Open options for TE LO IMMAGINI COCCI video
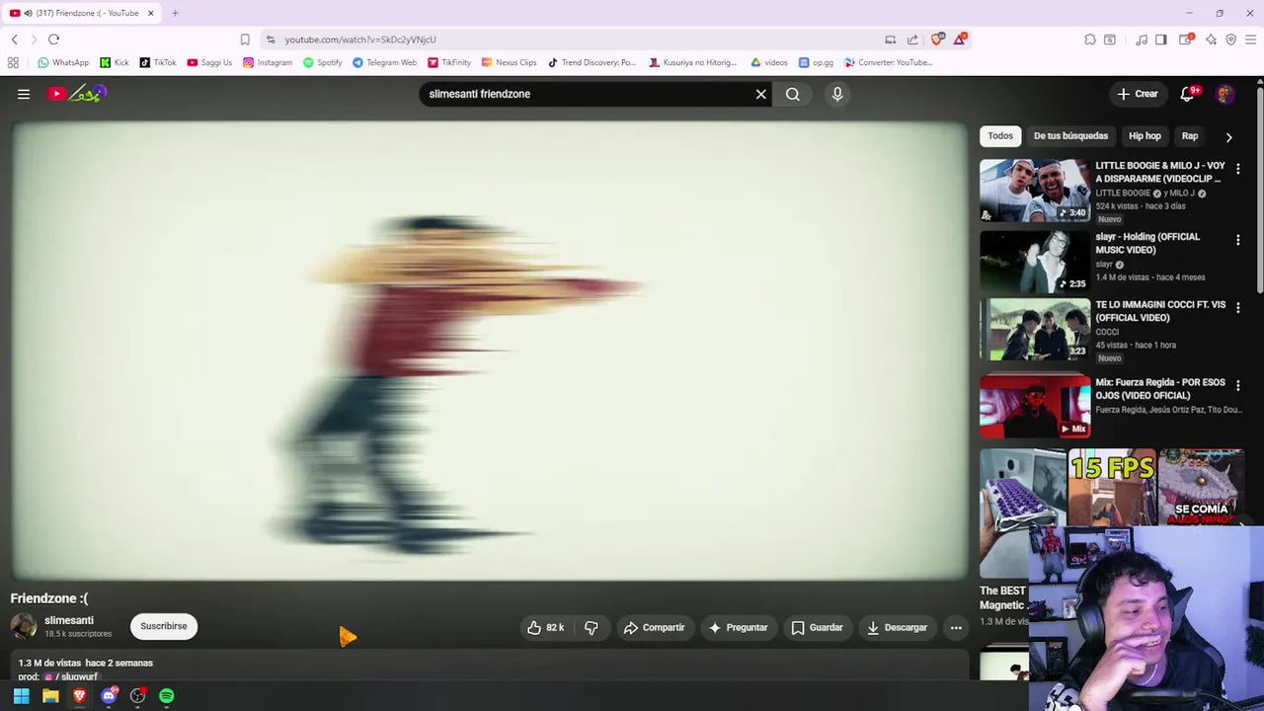Image resolution: width=1264 pixels, height=711 pixels. pyautogui.click(x=1237, y=308)
